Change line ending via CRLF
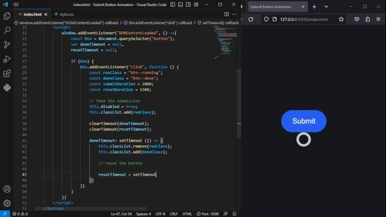 [x=174, y=214]
